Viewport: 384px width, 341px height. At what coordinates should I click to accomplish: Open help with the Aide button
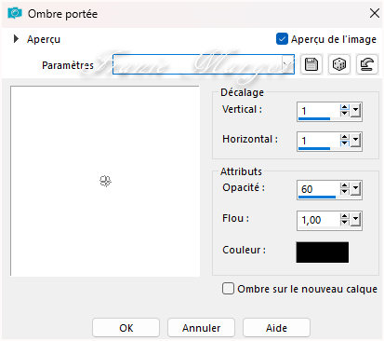pyautogui.click(x=276, y=328)
